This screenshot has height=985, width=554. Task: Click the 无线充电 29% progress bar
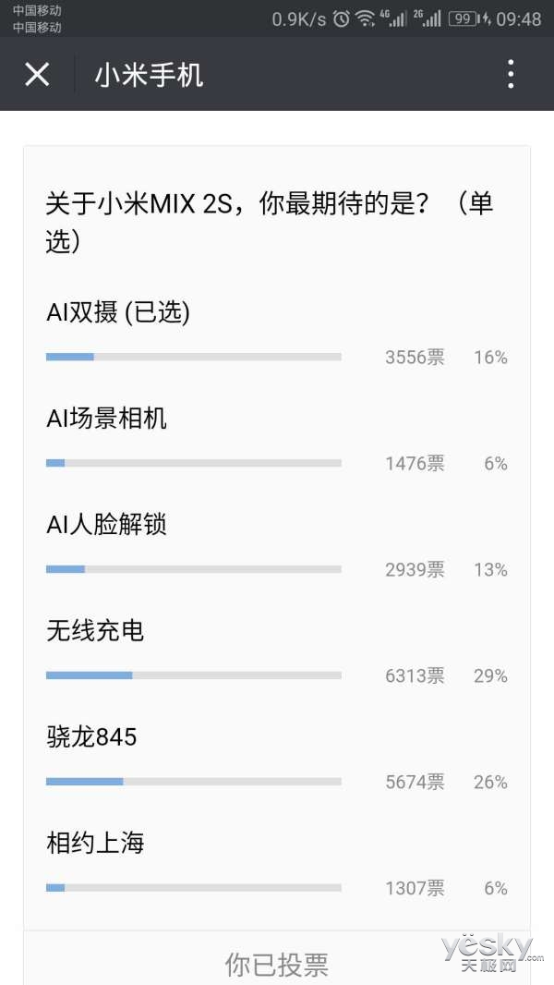point(194,675)
